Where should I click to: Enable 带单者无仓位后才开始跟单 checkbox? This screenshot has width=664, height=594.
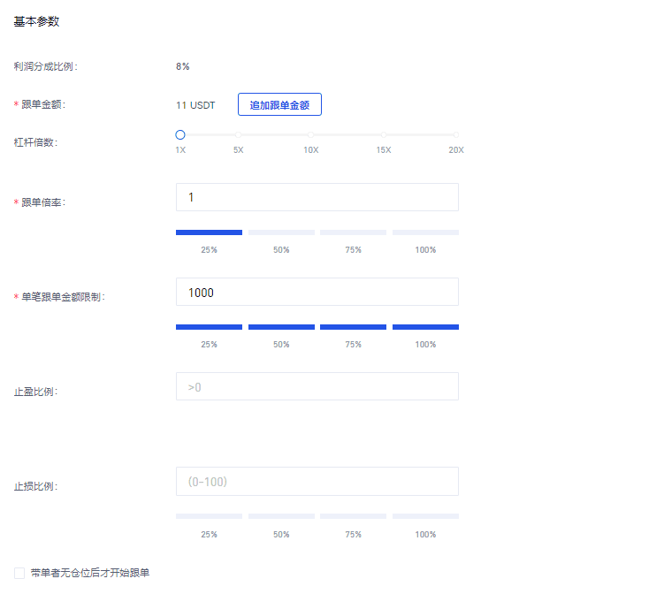[x=19, y=573]
